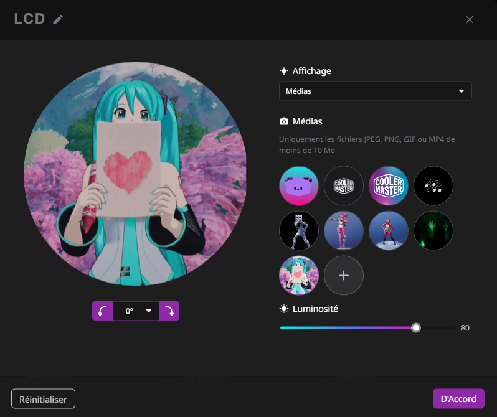Click the JPEG, PNG, GIF file format note
This screenshot has width=497, height=417.
(367, 145)
